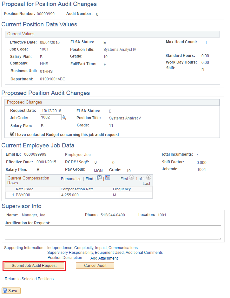Click the Max Head Count value link
Image resolution: width=230 pixels, height=298 pixels.
[x=206, y=43]
